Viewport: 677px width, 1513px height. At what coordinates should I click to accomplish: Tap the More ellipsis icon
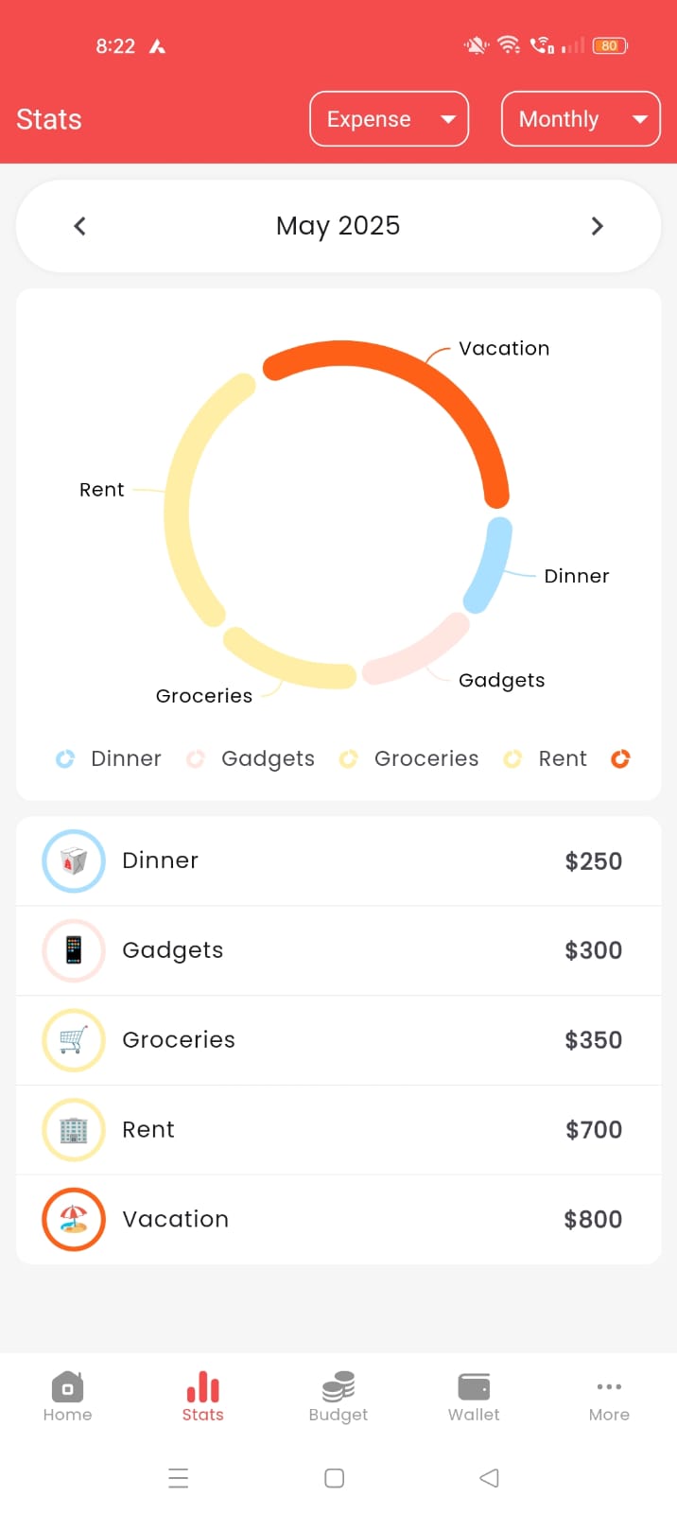point(609,1386)
